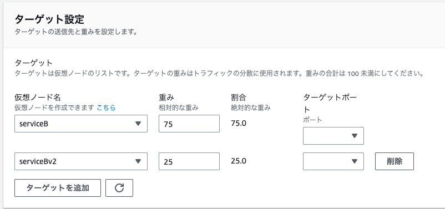The width and height of the screenshot is (445, 209).
Task: Click the circular refresh icon button
Action: (119, 188)
